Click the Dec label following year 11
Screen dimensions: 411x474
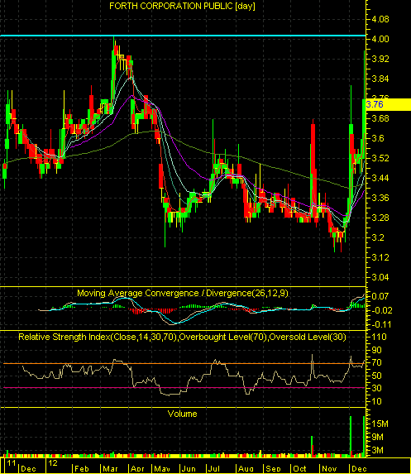28,469
